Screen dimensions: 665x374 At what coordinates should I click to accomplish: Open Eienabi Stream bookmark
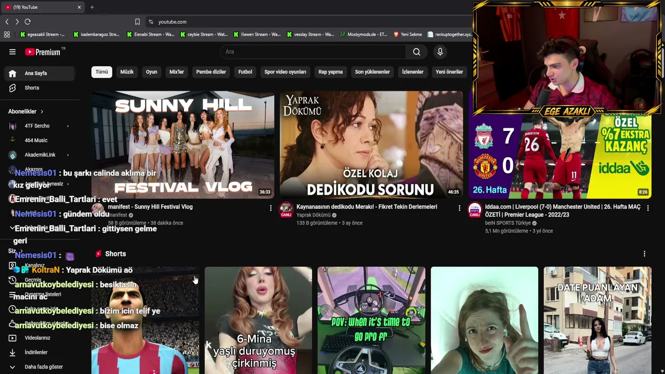151,35
